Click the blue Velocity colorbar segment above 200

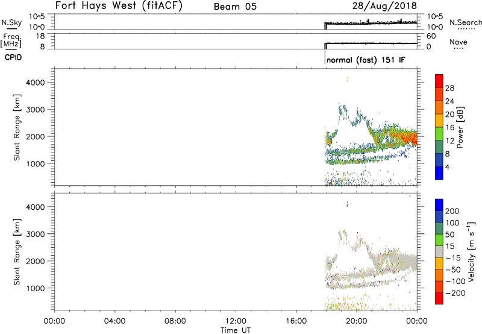click(x=439, y=204)
